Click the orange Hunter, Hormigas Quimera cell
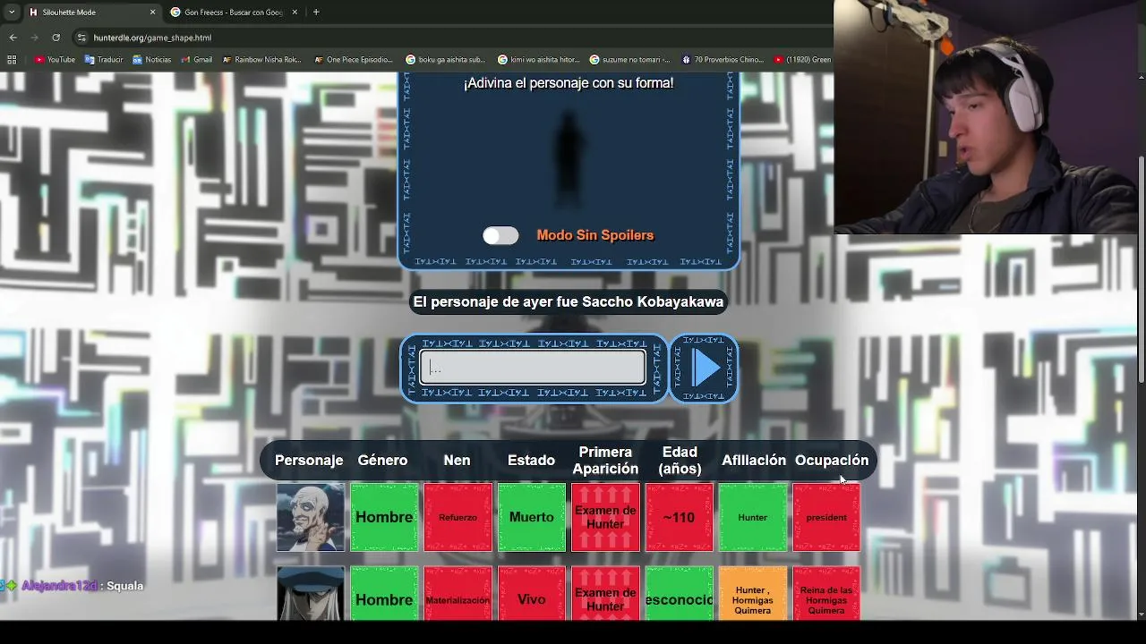 click(753, 593)
